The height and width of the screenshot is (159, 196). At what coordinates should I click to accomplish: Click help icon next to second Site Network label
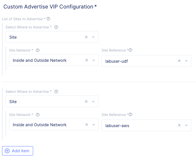point(38,115)
